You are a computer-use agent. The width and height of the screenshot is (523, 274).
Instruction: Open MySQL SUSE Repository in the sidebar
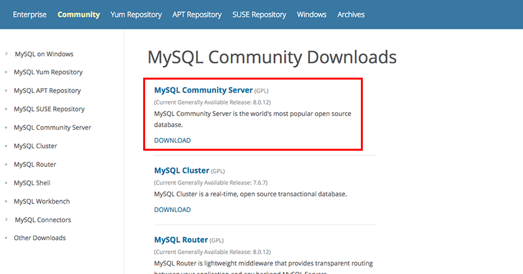click(49, 109)
